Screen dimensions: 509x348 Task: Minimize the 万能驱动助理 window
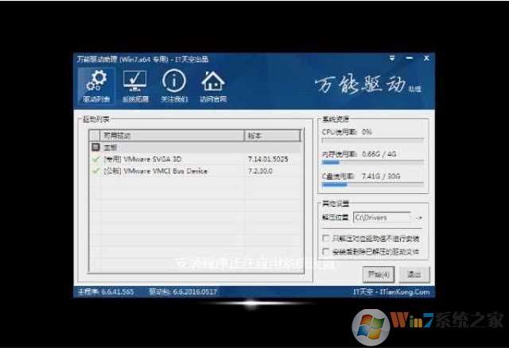(x=410, y=58)
